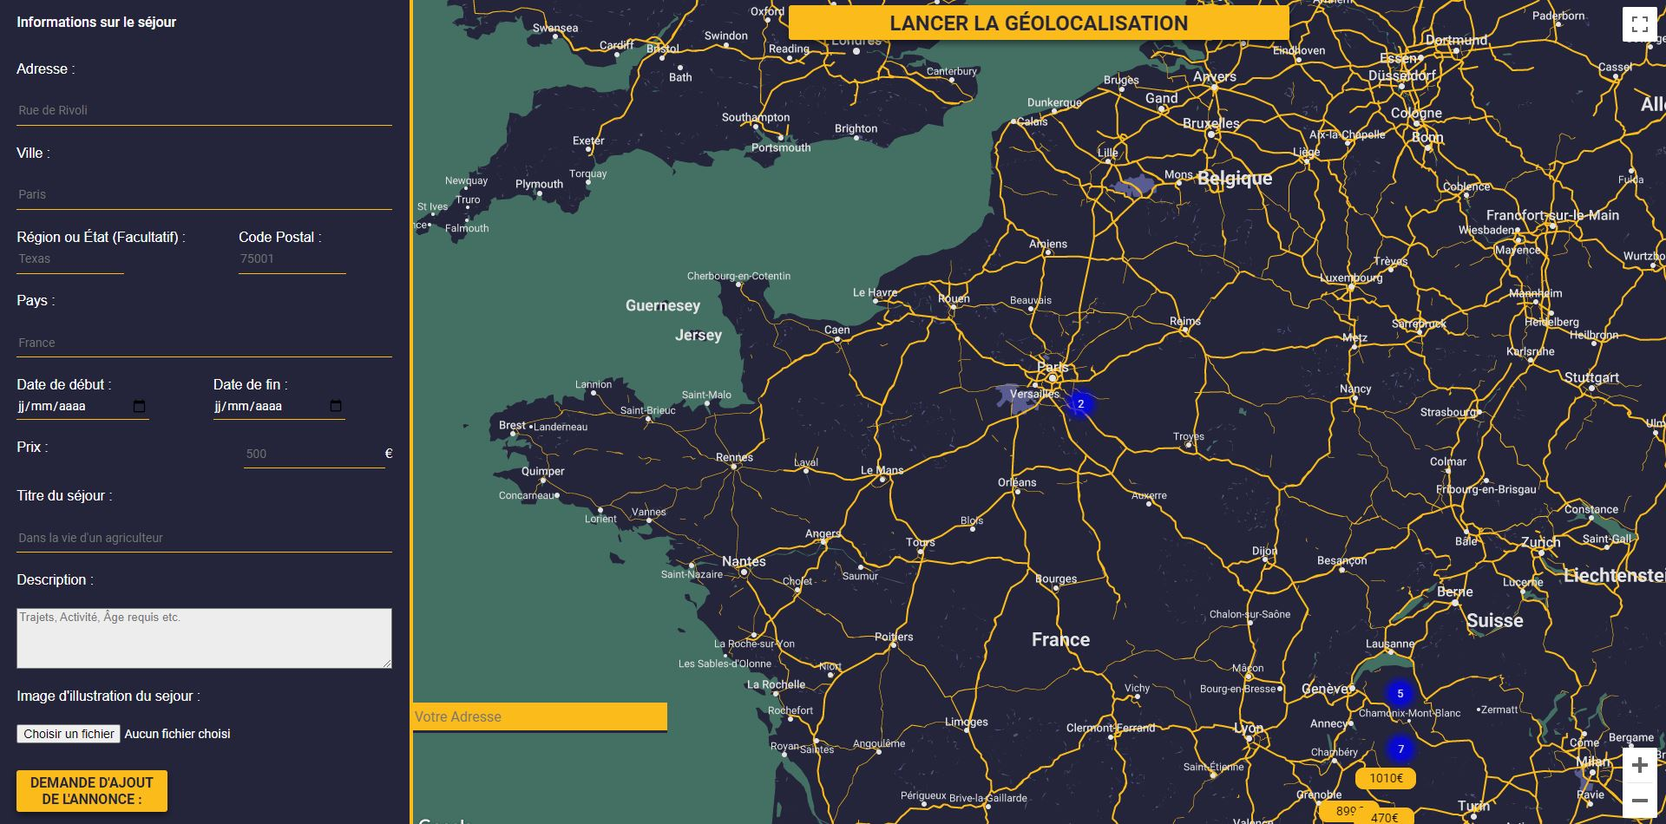
Task: Open the Date de début calendar picker
Action: (x=139, y=406)
